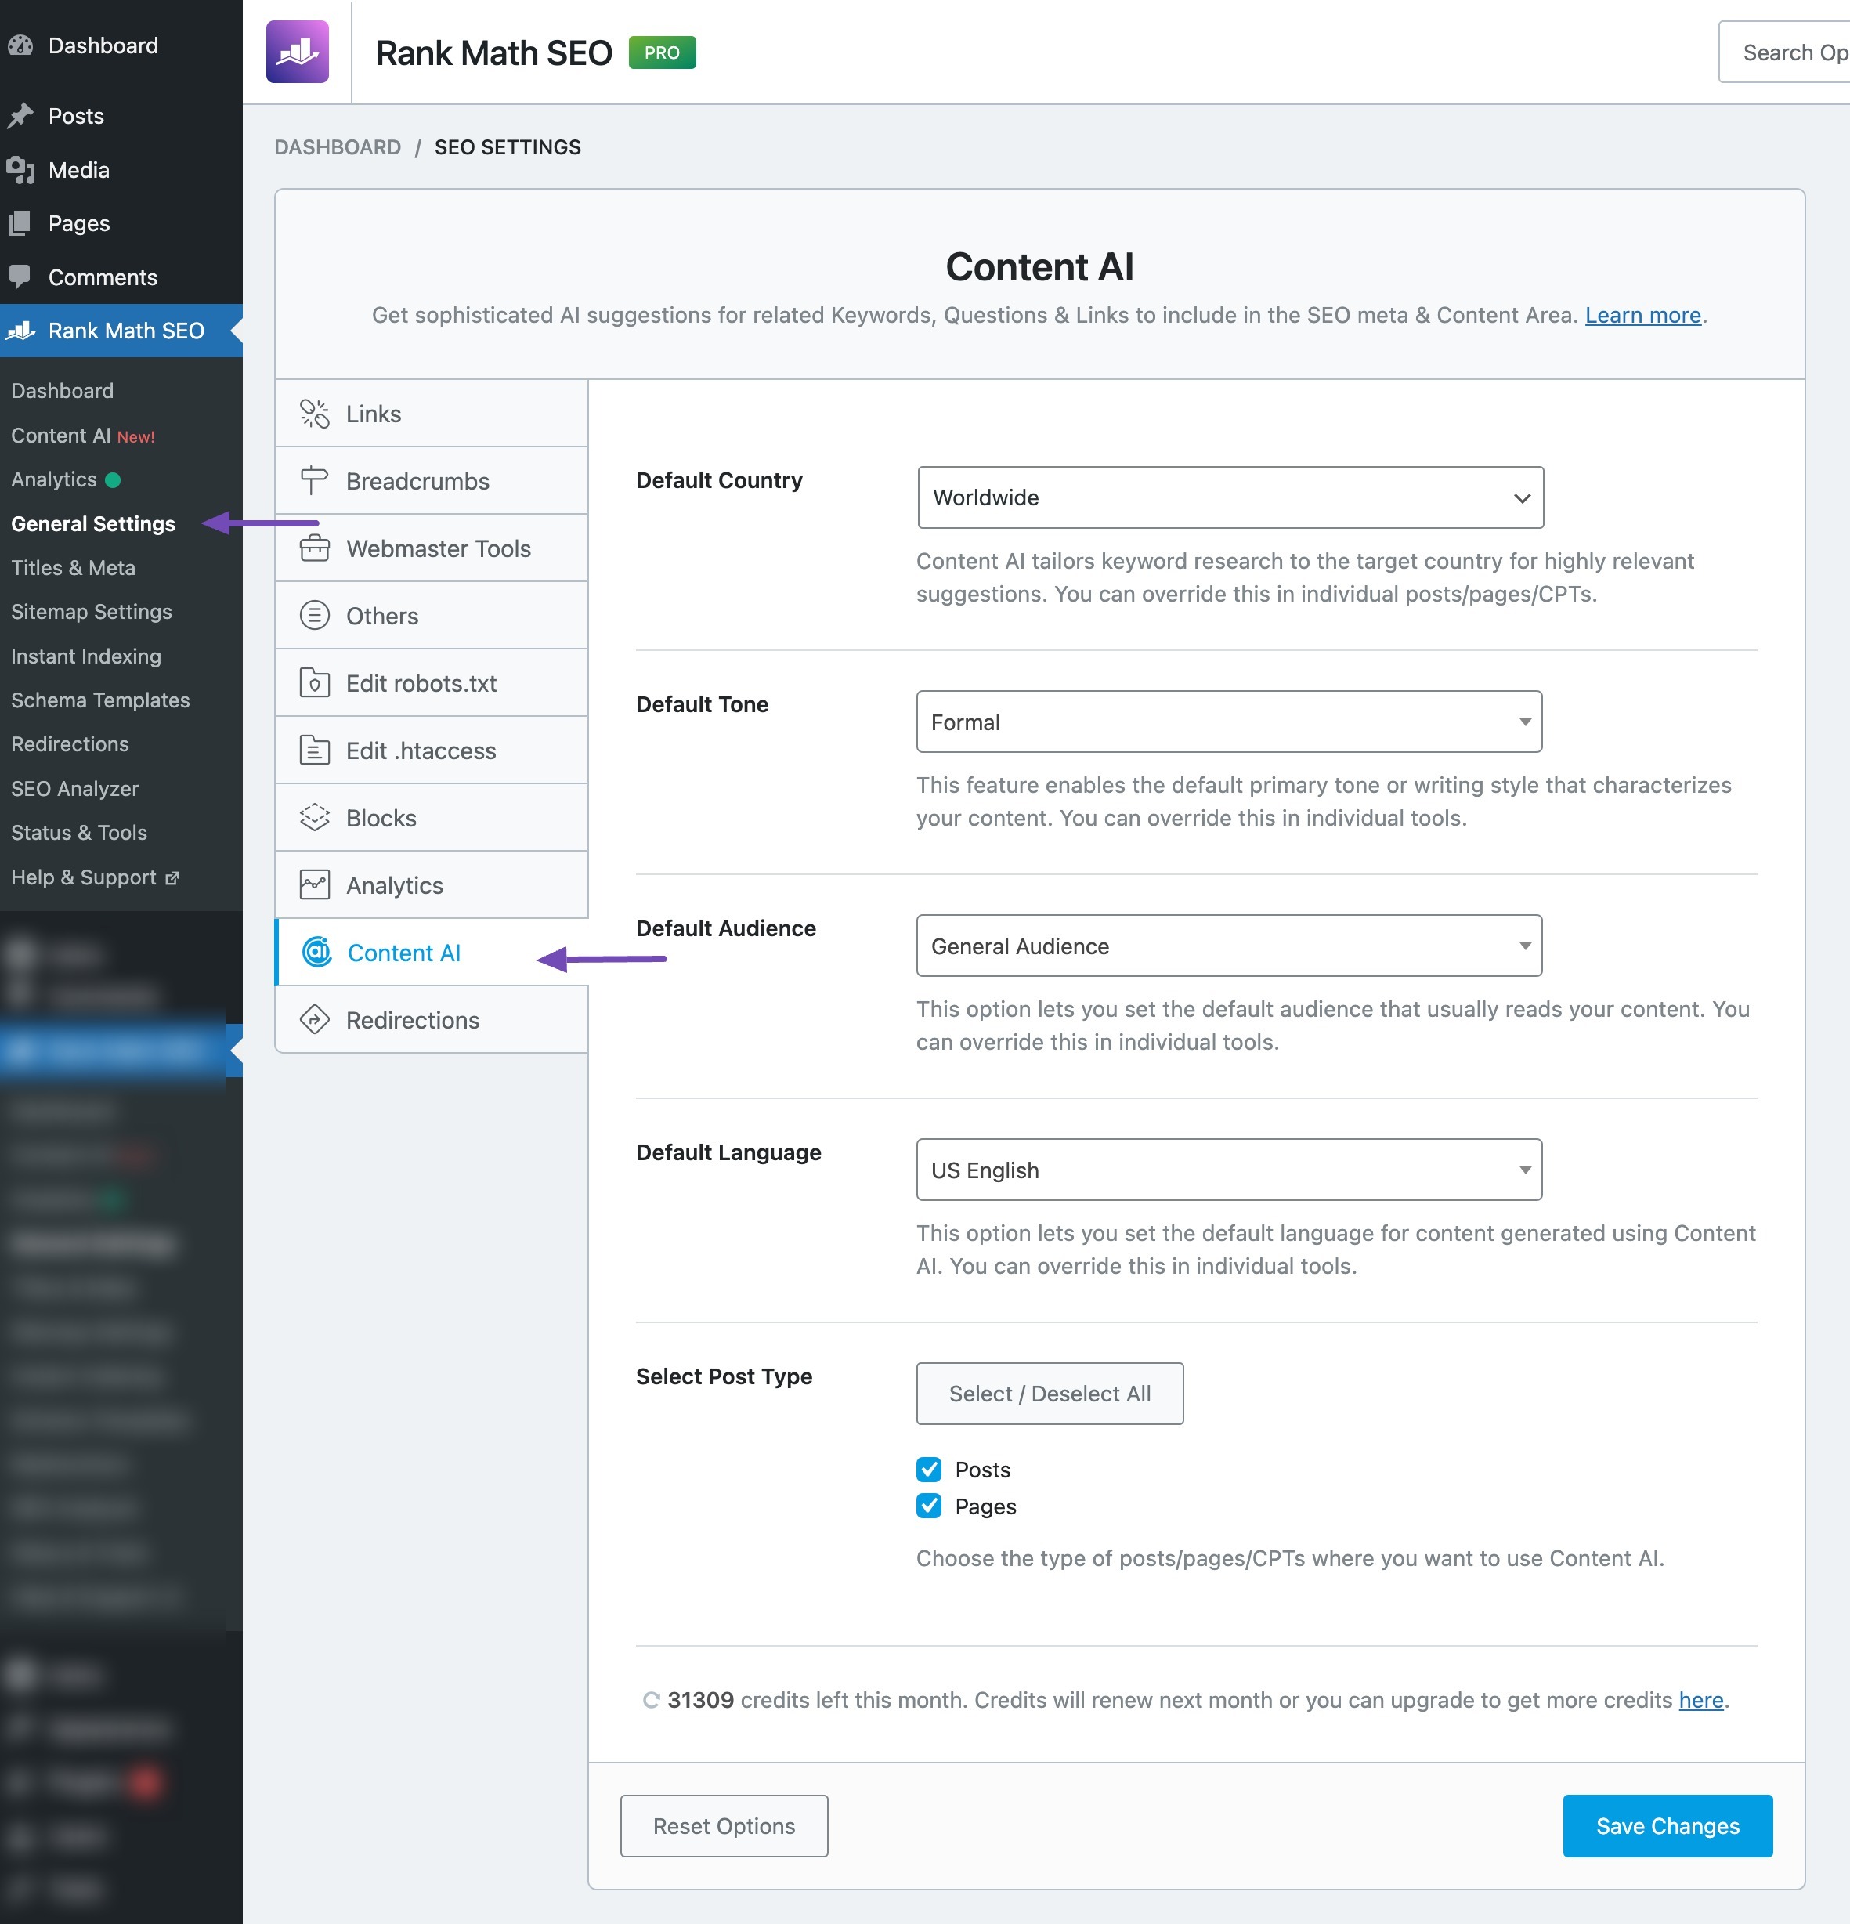Click the 'Select Post Type' label
The image size is (1850, 1924).
pos(724,1376)
